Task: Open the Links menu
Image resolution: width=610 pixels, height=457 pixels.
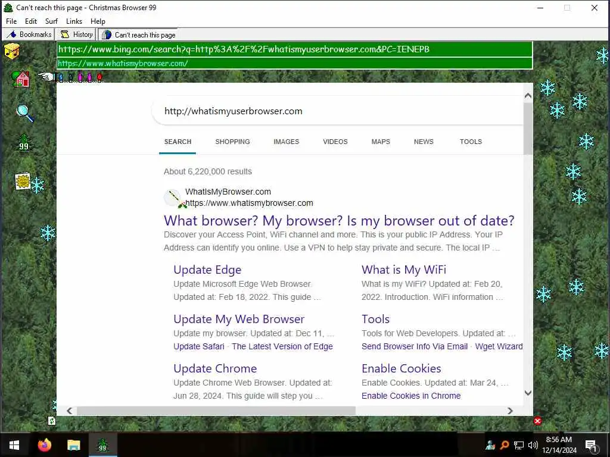Action: 74,21
